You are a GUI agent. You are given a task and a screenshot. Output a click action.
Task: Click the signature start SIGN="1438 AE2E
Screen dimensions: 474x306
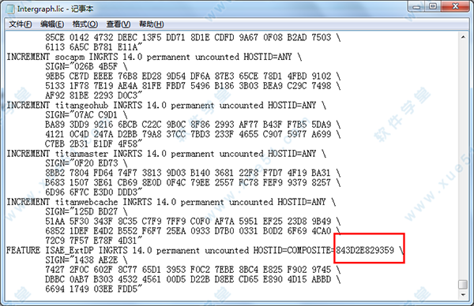pos(81,259)
